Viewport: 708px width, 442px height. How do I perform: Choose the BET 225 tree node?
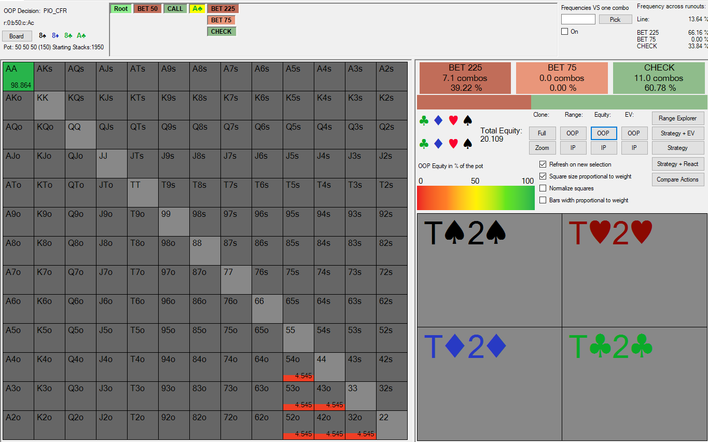point(223,9)
